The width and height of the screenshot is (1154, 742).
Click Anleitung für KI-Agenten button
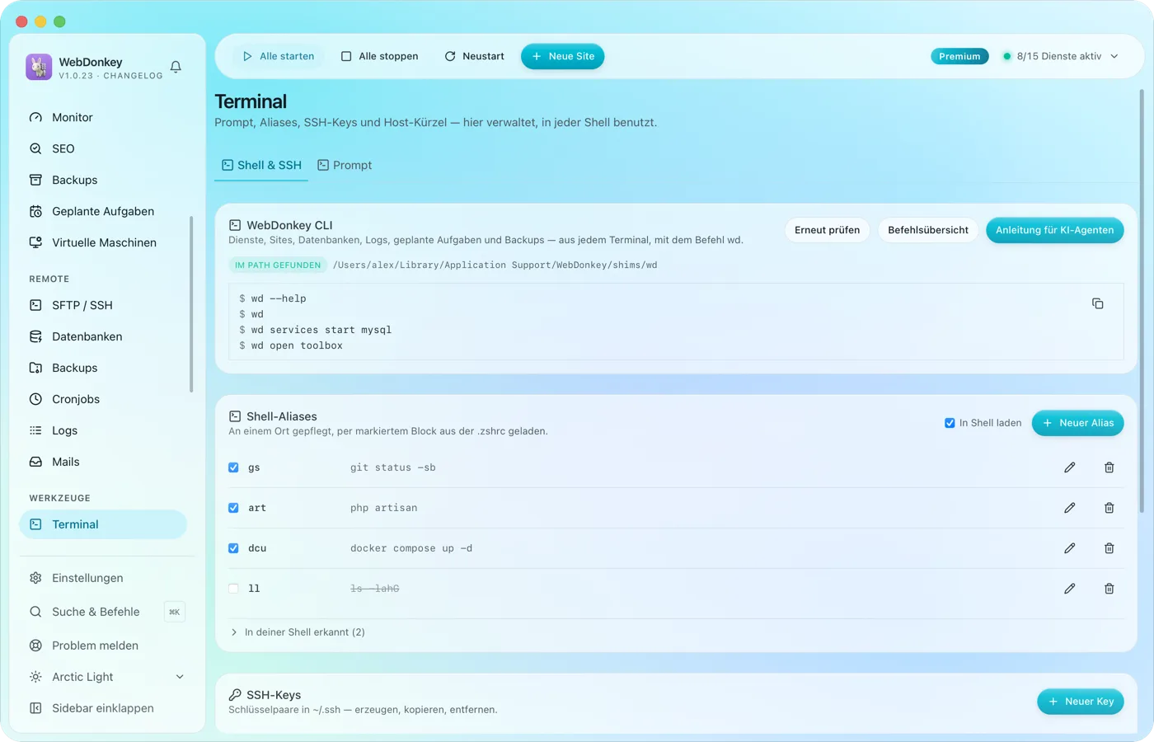(x=1055, y=230)
